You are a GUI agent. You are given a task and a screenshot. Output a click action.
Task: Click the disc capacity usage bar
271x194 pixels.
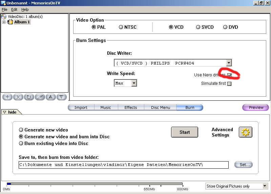click(95, 184)
